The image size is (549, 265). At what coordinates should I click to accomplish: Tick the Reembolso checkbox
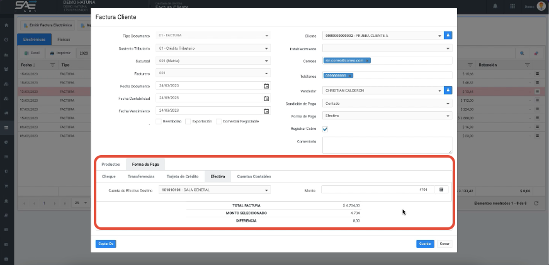coord(159,121)
